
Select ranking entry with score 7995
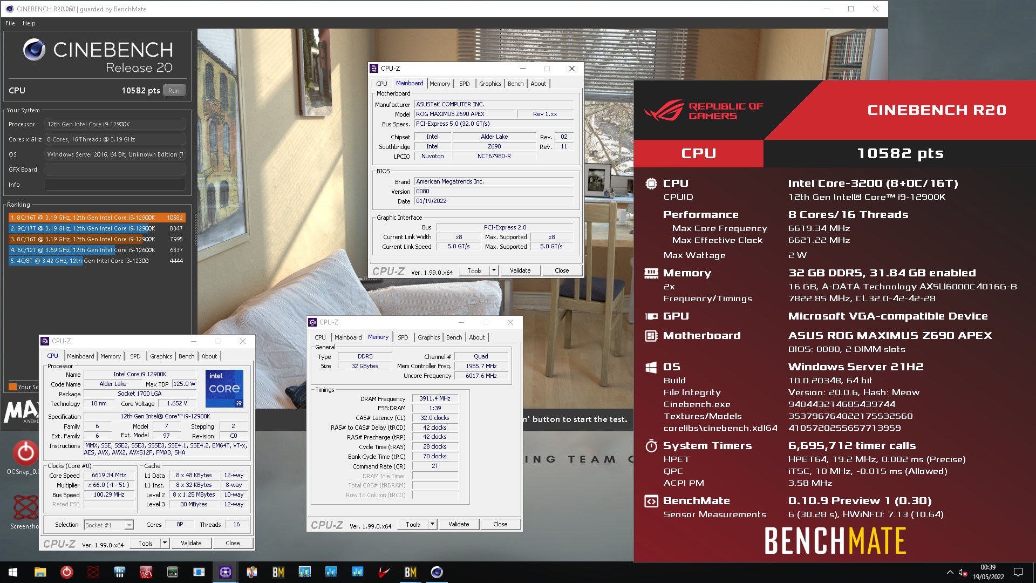pyautogui.click(x=97, y=239)
